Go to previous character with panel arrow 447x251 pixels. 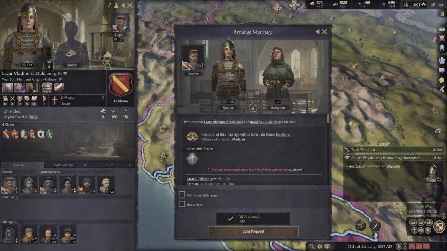pos(123,5)
